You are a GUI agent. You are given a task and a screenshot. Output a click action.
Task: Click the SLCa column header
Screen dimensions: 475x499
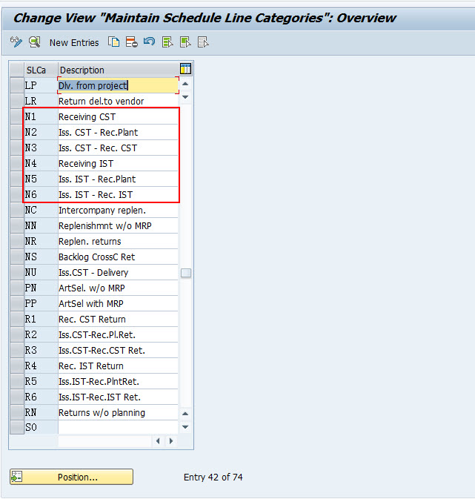pos(41,70)
